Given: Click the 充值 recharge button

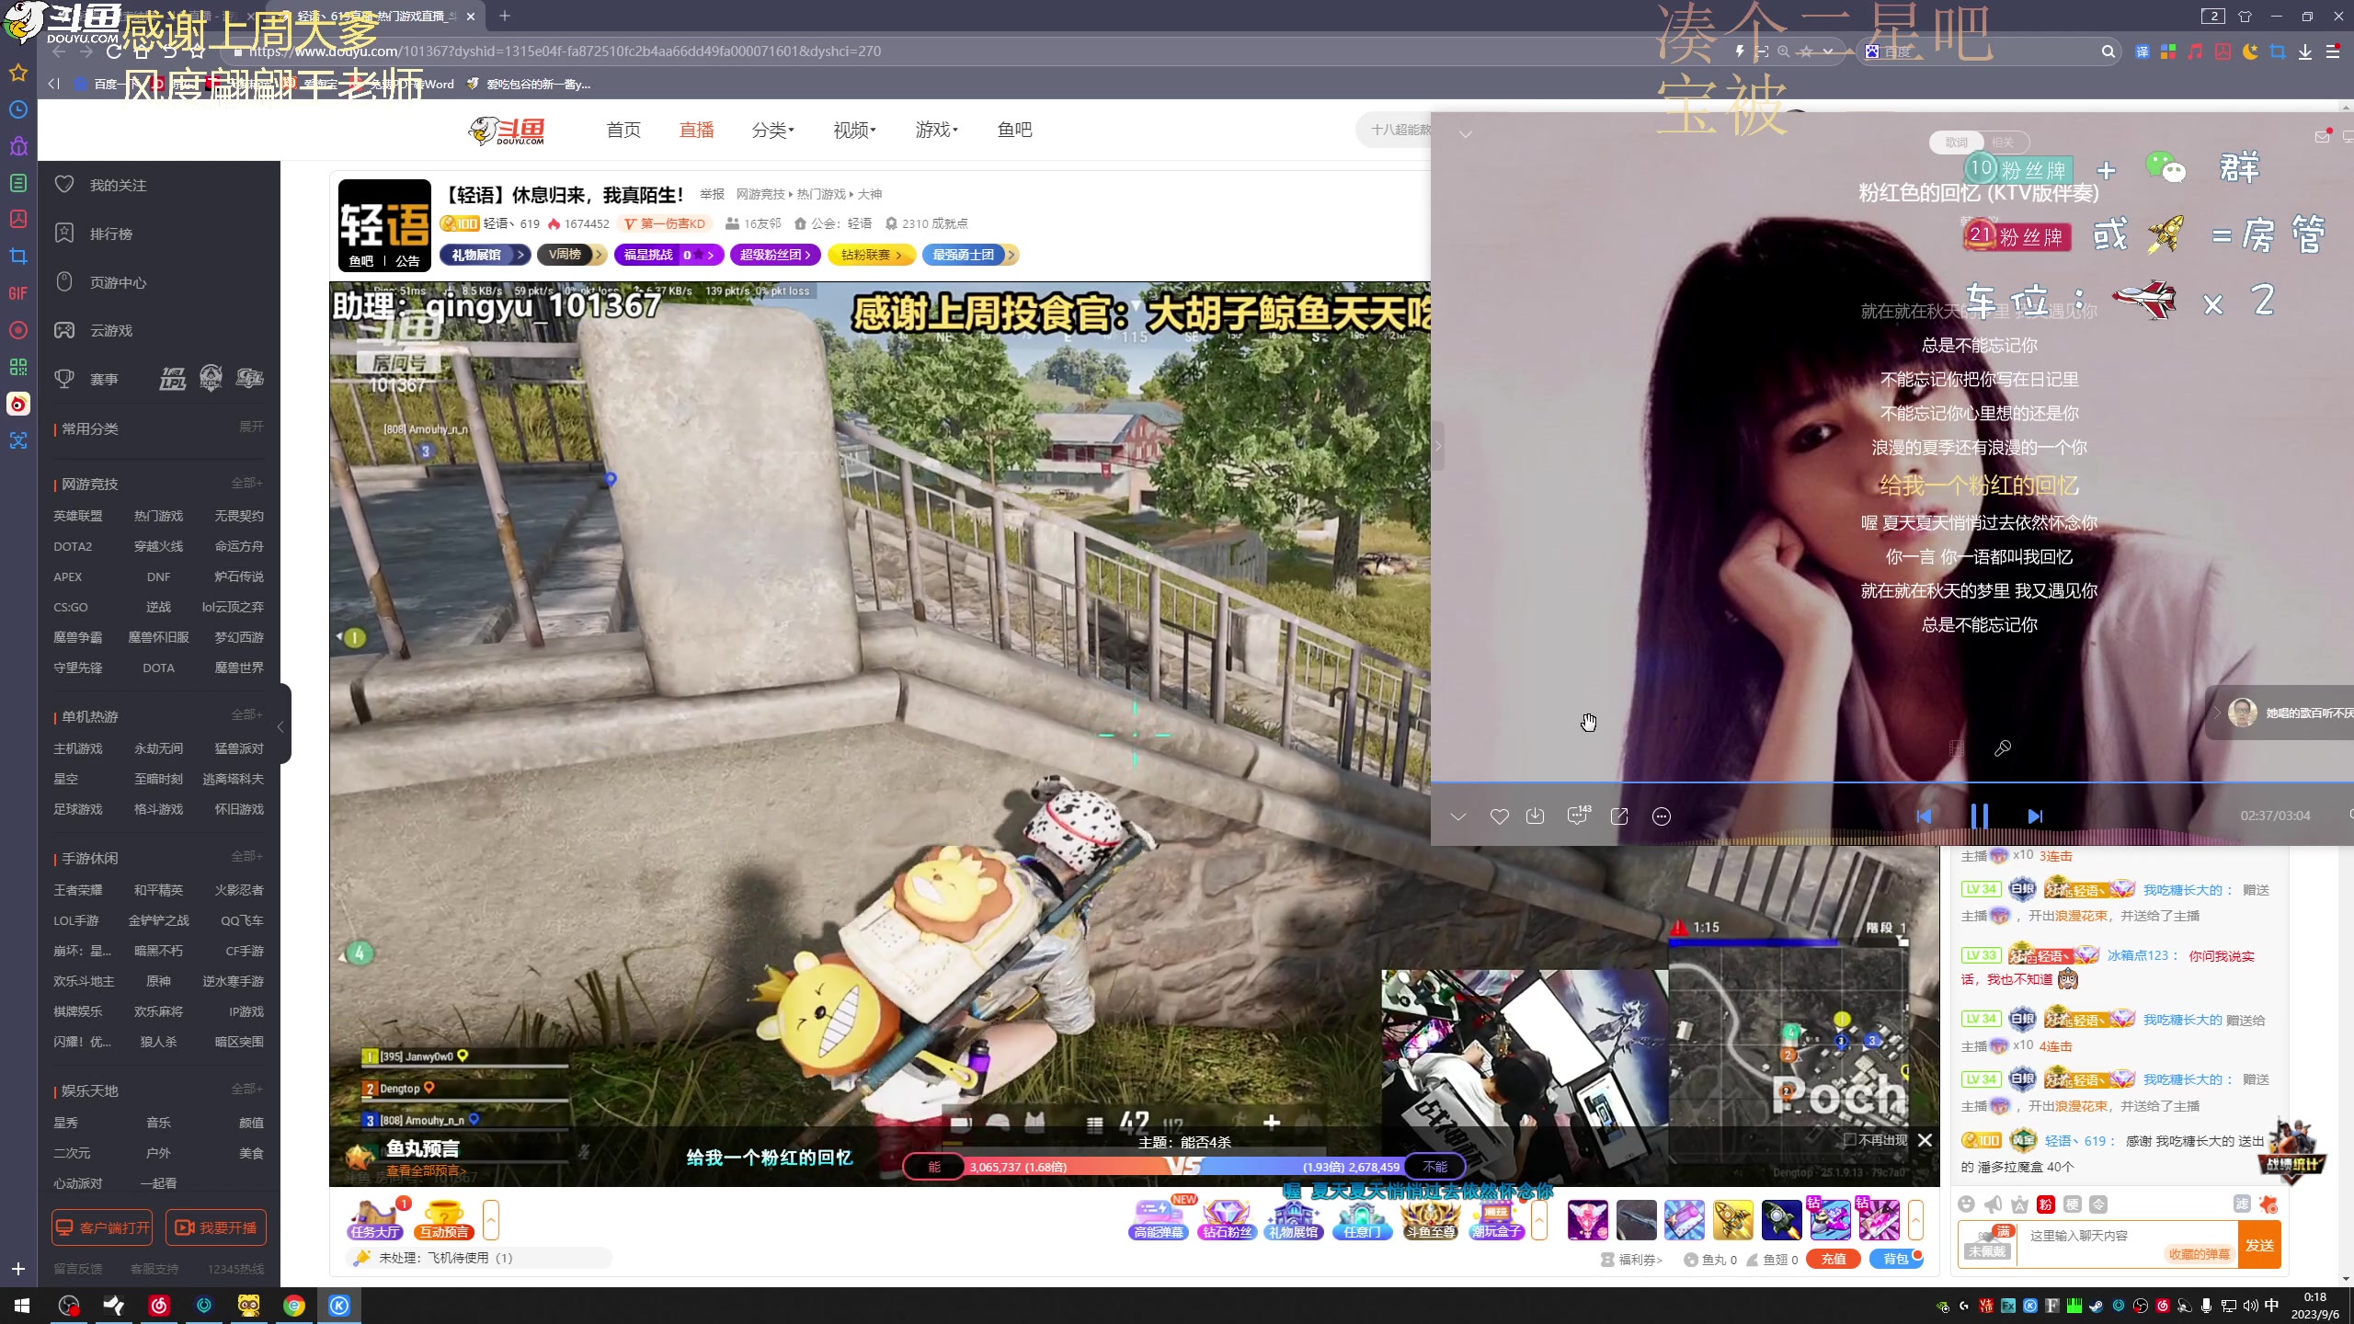Looking at the screenshot, I should pyautogui.click(x=1834, y=1260).
